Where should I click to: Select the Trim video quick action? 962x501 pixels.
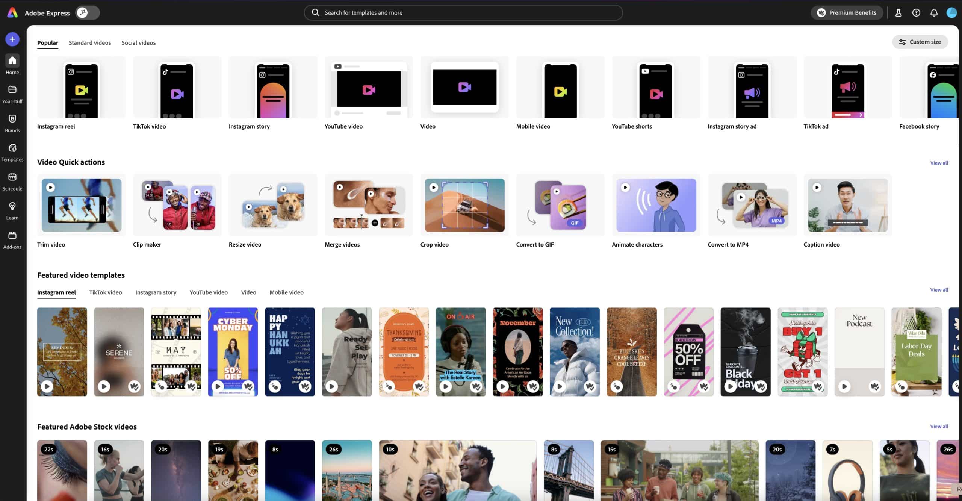click(x=81, y=205)
